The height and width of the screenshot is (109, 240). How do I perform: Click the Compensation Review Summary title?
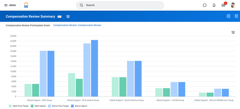tap(30, 16)
